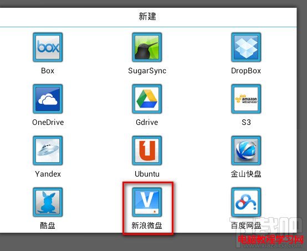This screenshot has width=307, height=251.
Task: Choose the Amazon S3 icon
Action: click(246, 99)
